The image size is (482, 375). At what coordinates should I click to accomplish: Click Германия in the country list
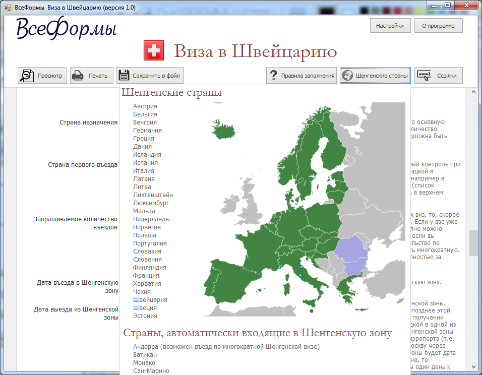147,131
